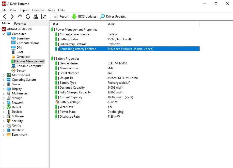Open the graph chart toolbar icon

coord(44,17)
